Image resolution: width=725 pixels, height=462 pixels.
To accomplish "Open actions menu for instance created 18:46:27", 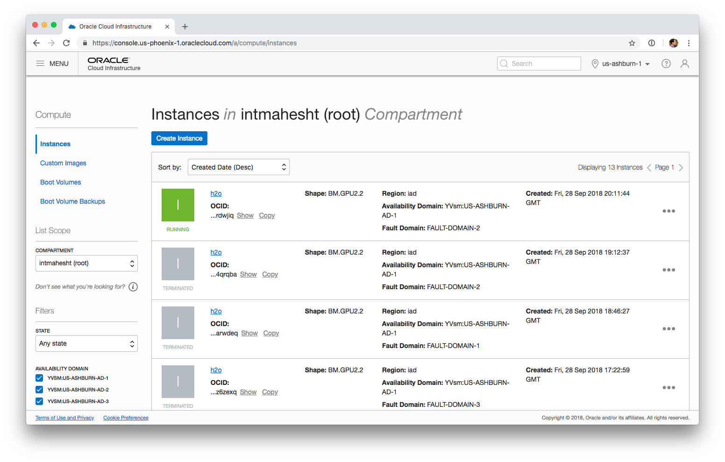I will 669,329.
